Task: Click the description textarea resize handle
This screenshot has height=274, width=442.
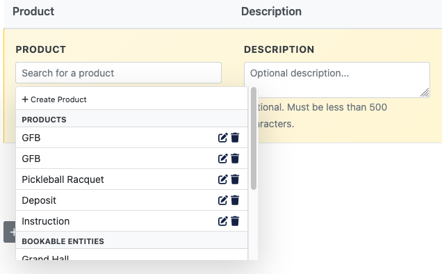Action: coord(425,92)
